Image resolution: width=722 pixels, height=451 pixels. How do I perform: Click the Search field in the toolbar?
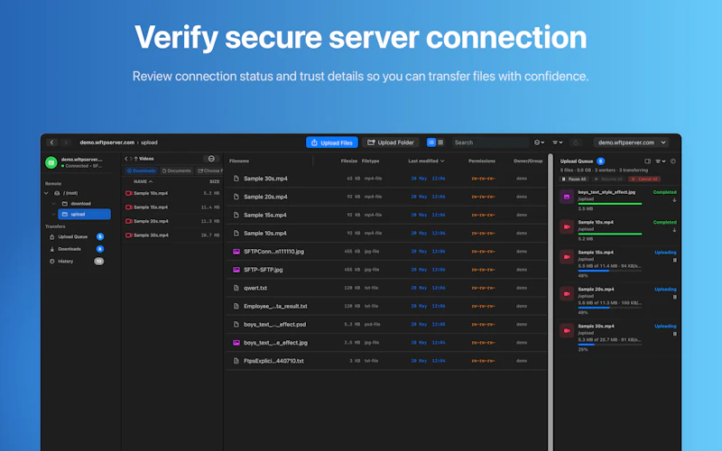[x=490, y=143]
